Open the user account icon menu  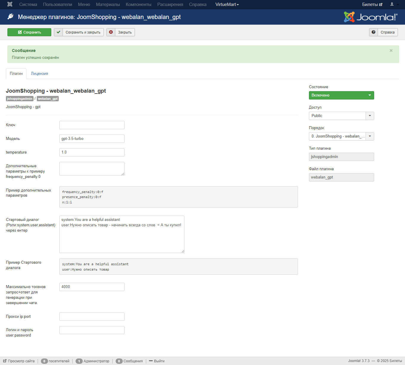click(394, 4)
